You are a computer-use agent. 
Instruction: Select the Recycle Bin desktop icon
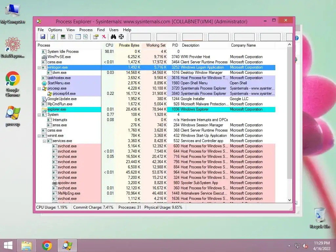(320, 218)
